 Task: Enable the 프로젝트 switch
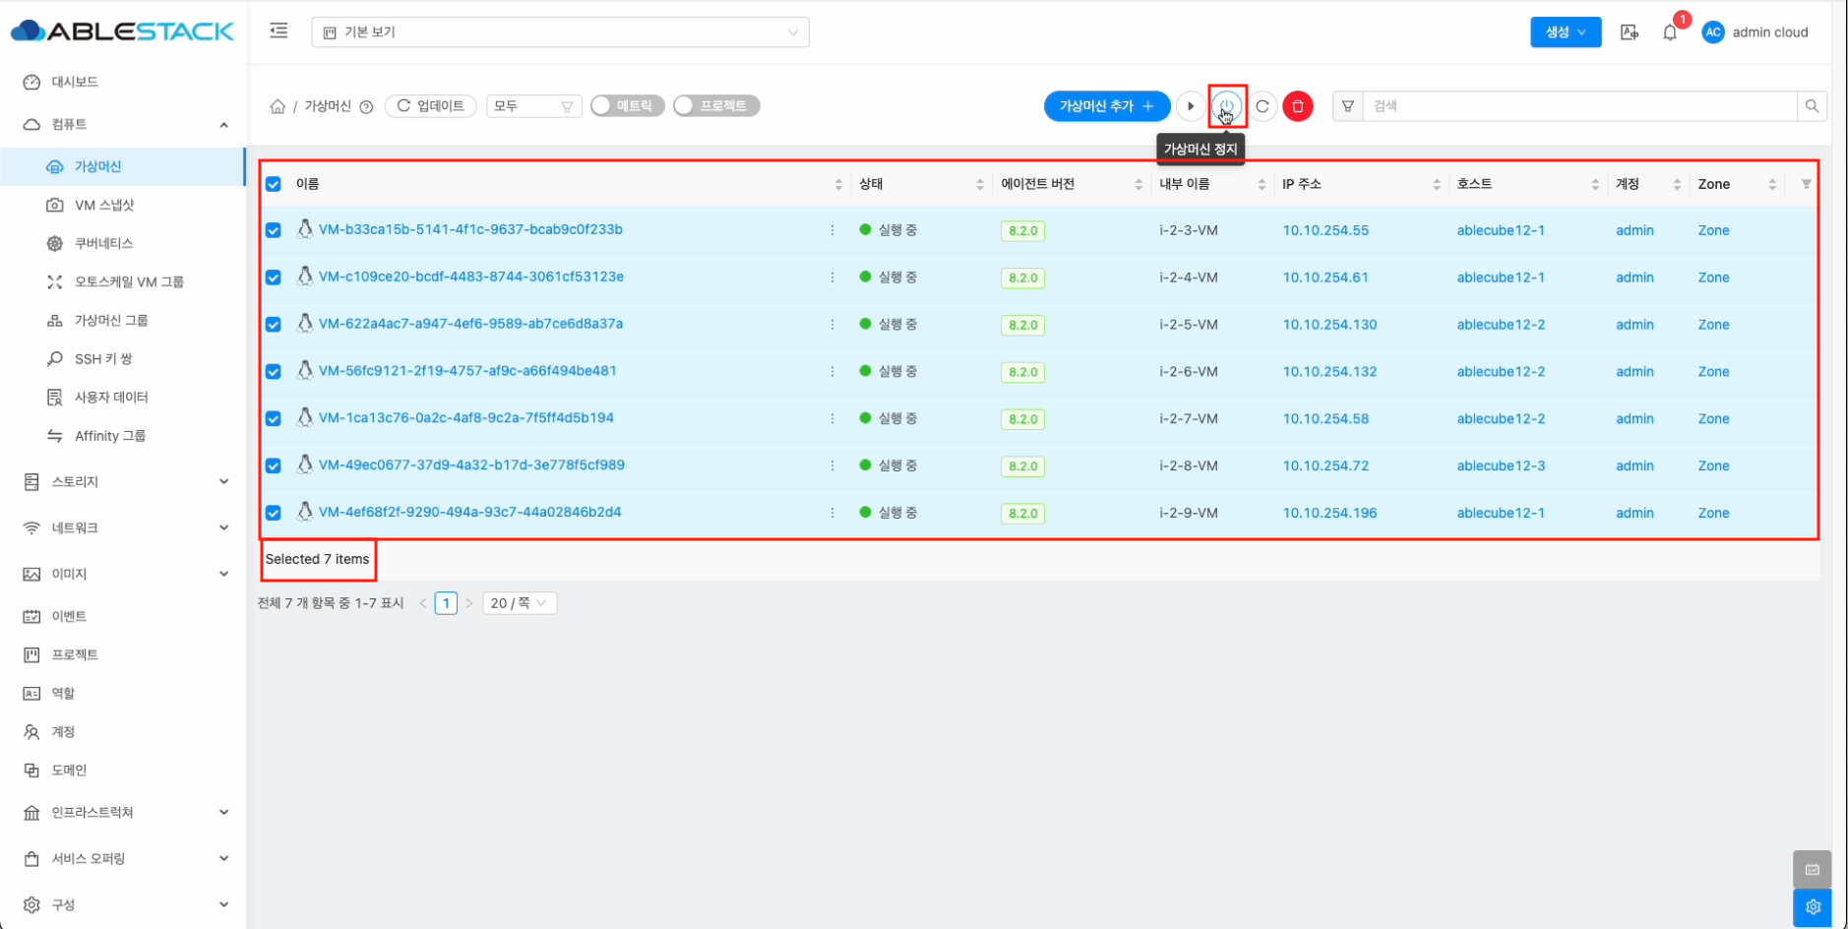(x=715, y=105)
